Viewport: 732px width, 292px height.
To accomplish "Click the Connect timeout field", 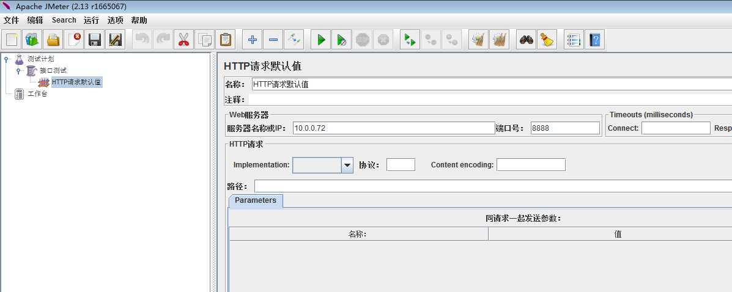I will pos(676,128).
